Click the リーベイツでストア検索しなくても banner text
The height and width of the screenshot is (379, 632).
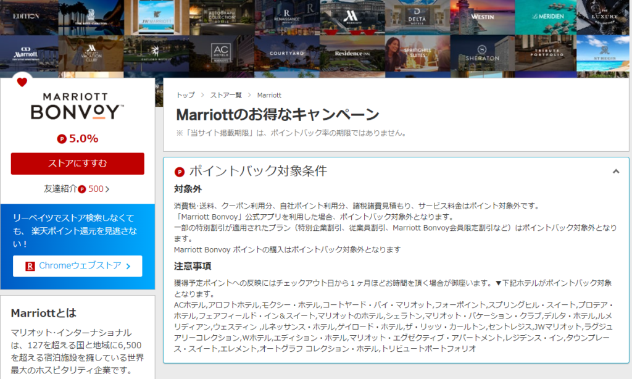75,231
